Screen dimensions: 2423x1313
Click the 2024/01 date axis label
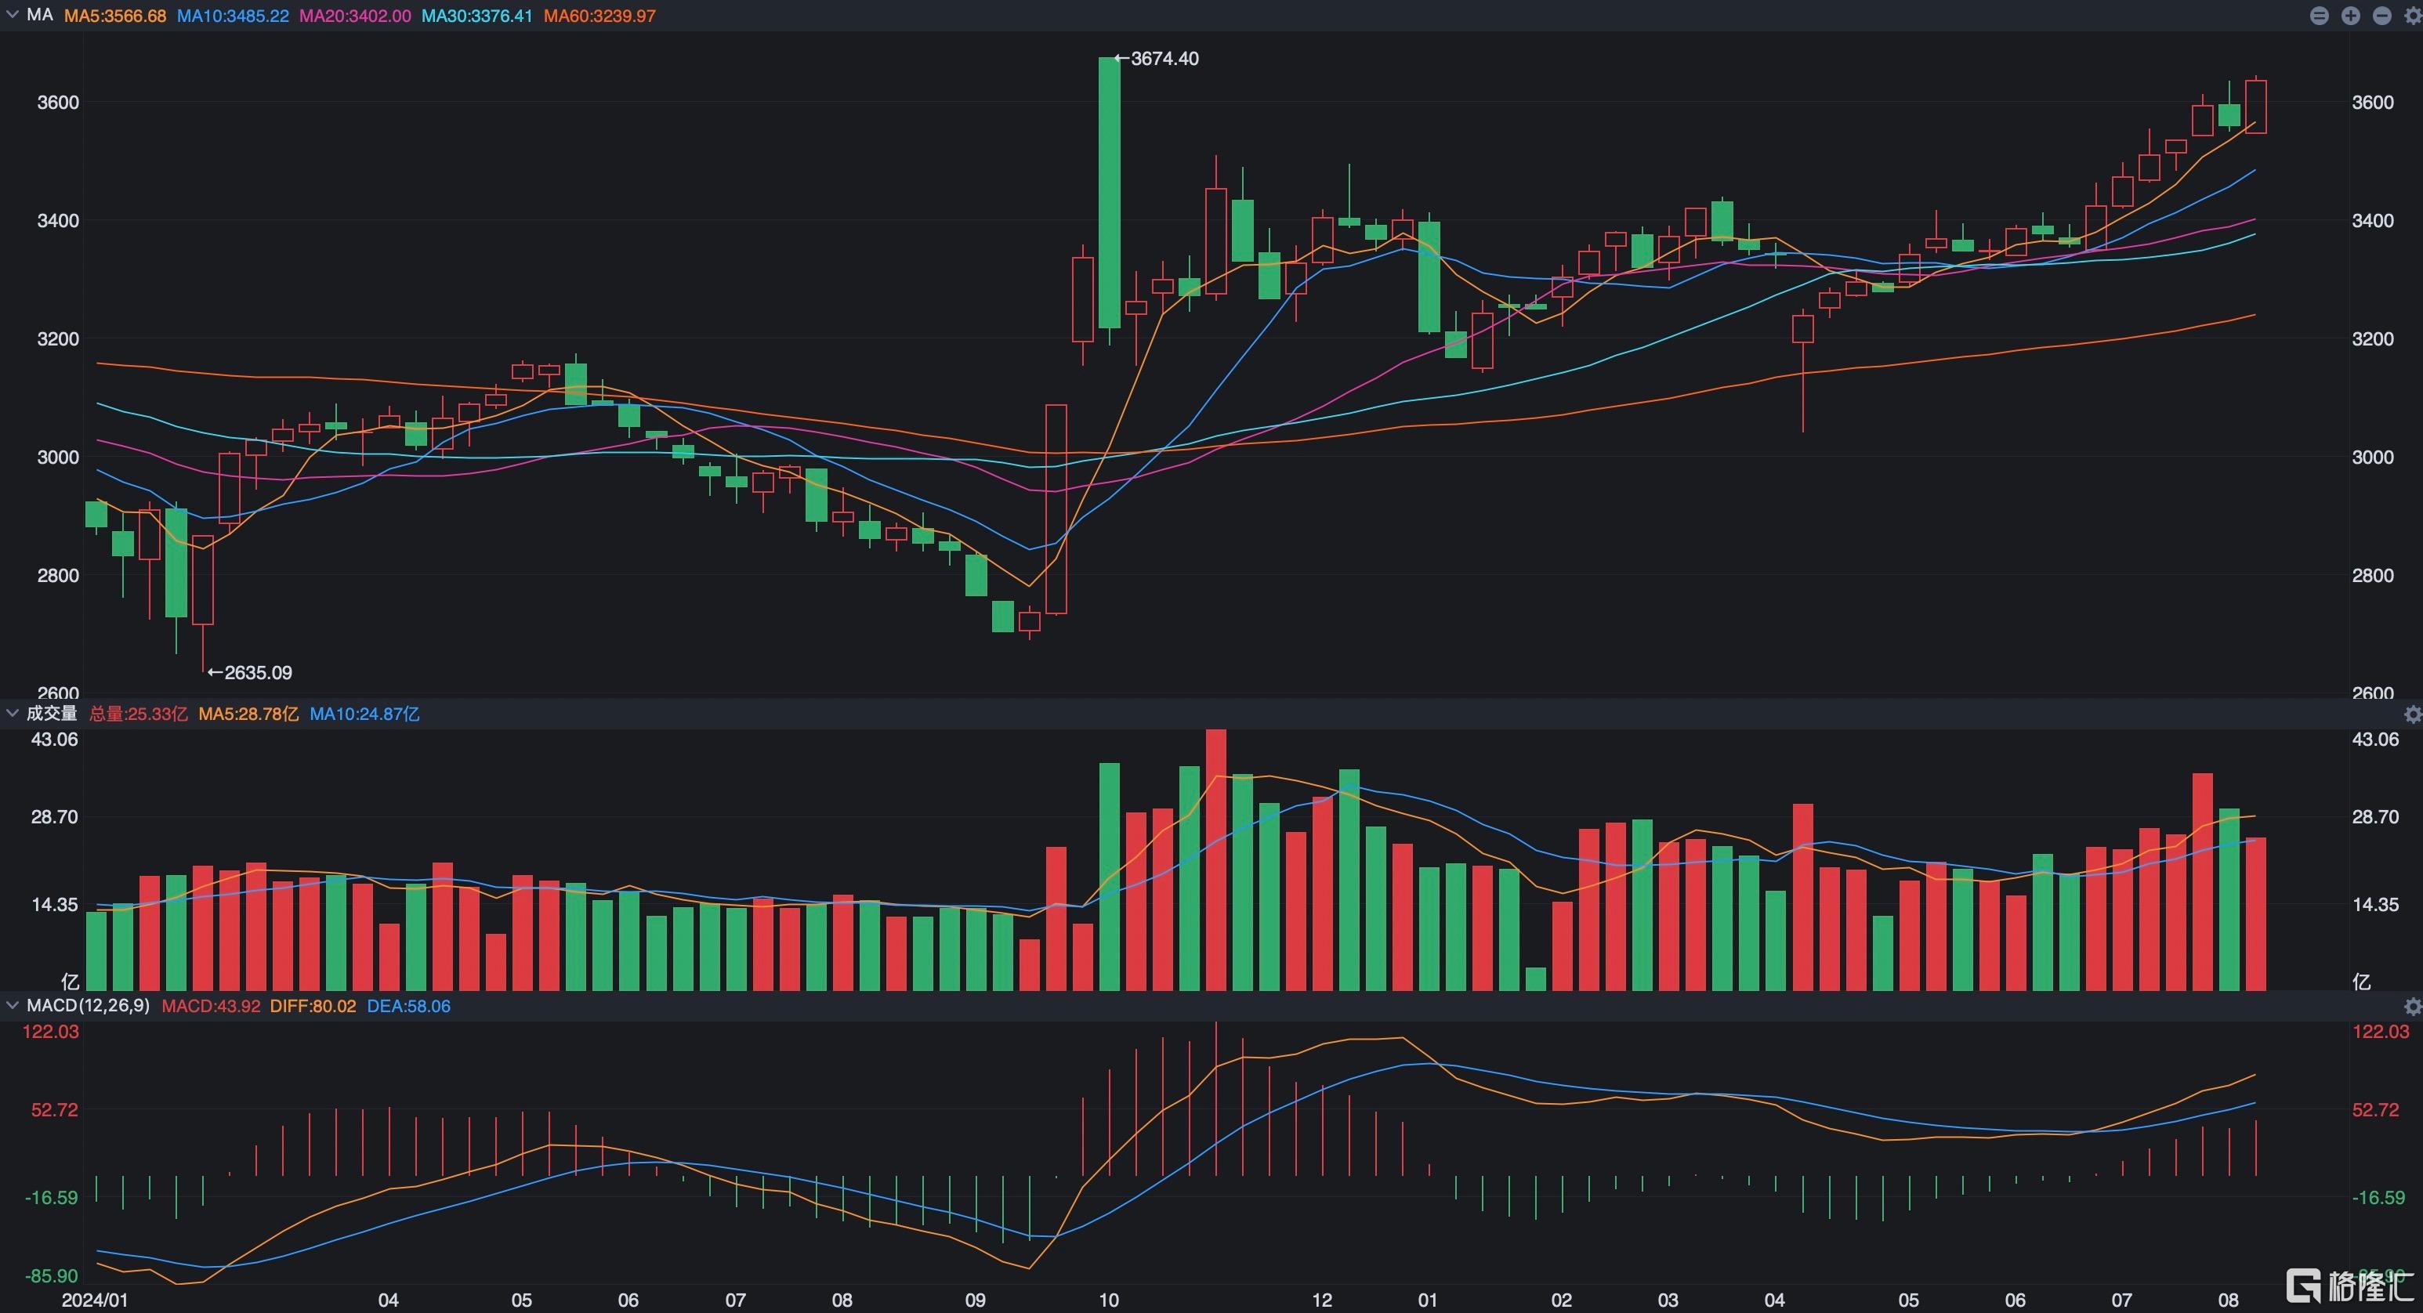tap(94, 1300)
